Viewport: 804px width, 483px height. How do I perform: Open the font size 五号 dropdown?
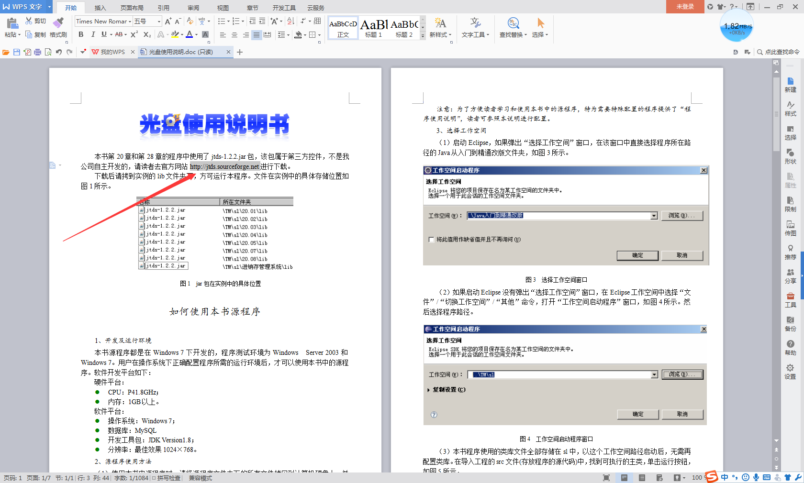(x=159, y=22)
